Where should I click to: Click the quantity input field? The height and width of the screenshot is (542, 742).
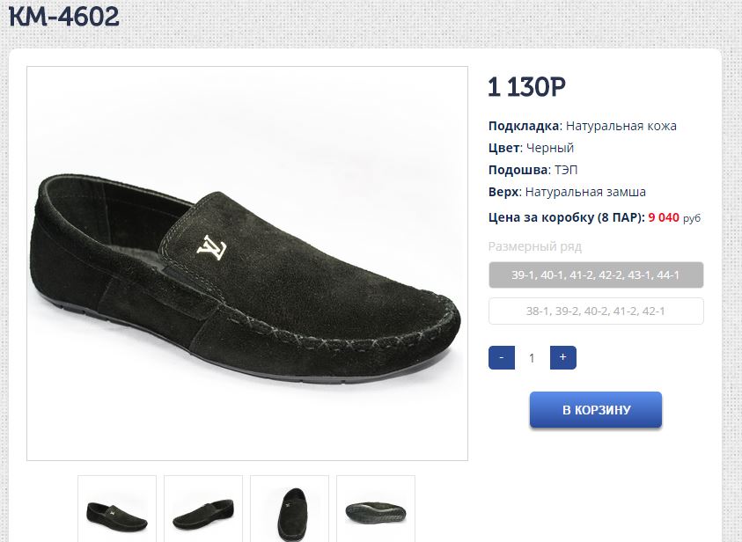tap(532, 358)
